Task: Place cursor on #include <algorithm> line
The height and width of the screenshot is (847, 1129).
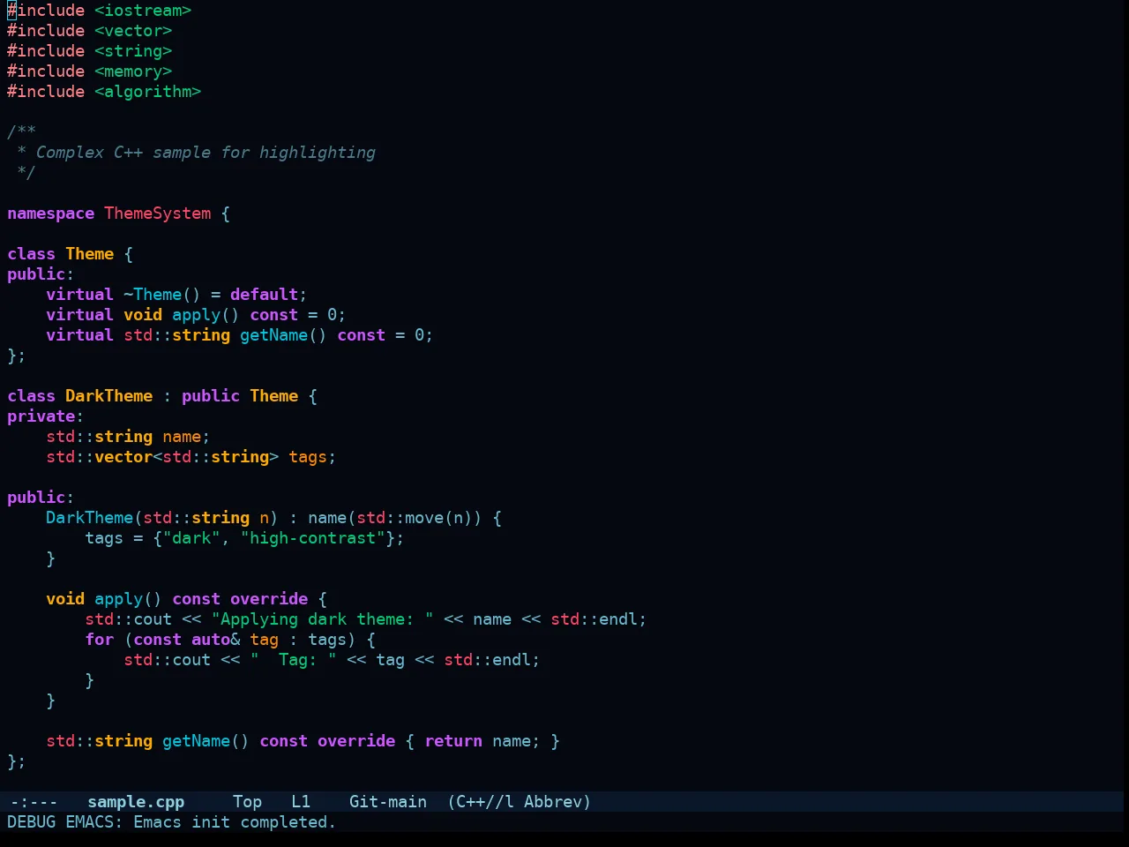Action: [x=104, y=92]
